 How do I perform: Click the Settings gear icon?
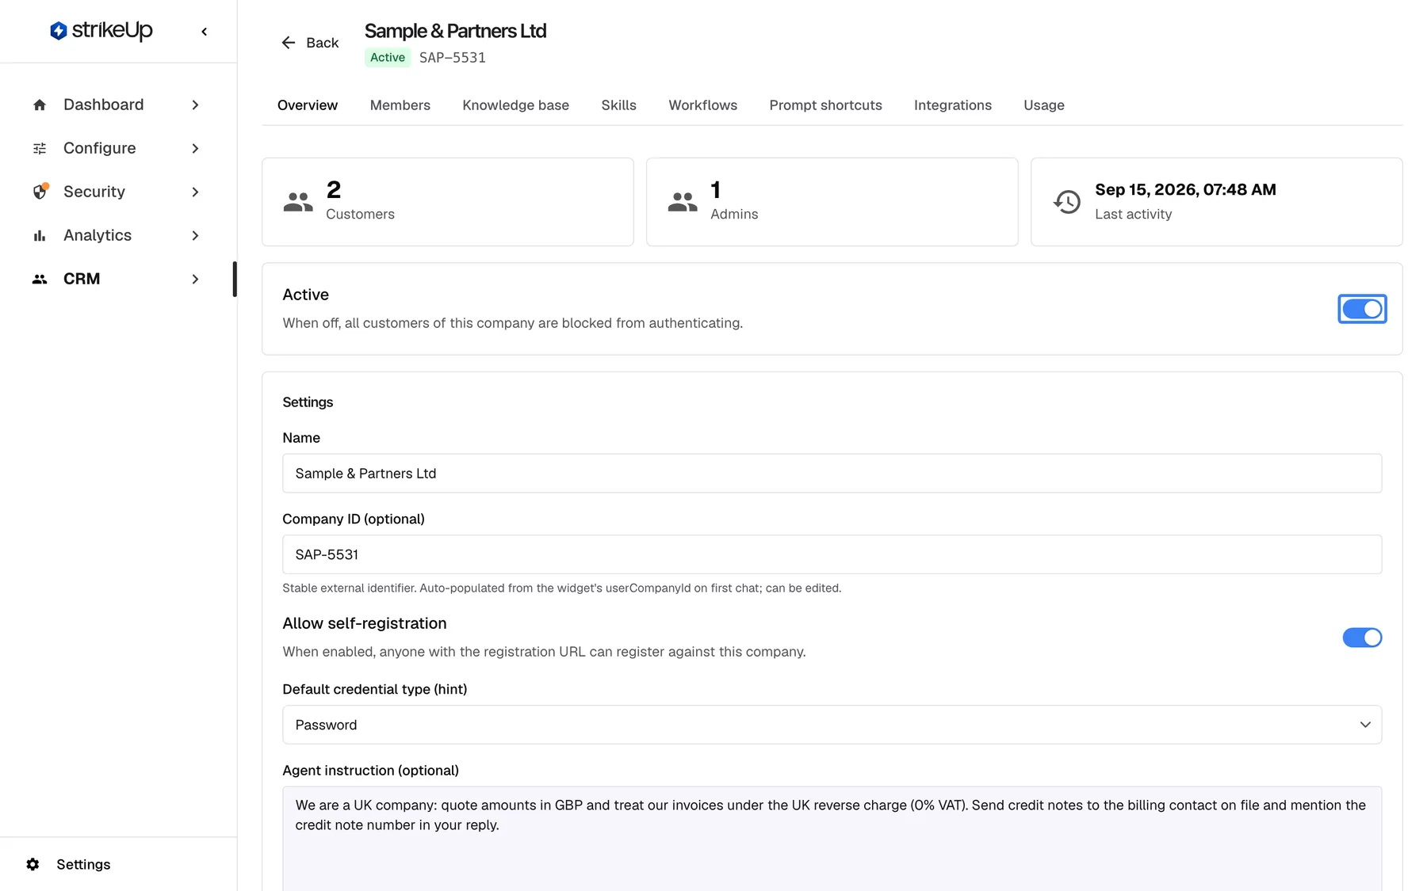33,864
